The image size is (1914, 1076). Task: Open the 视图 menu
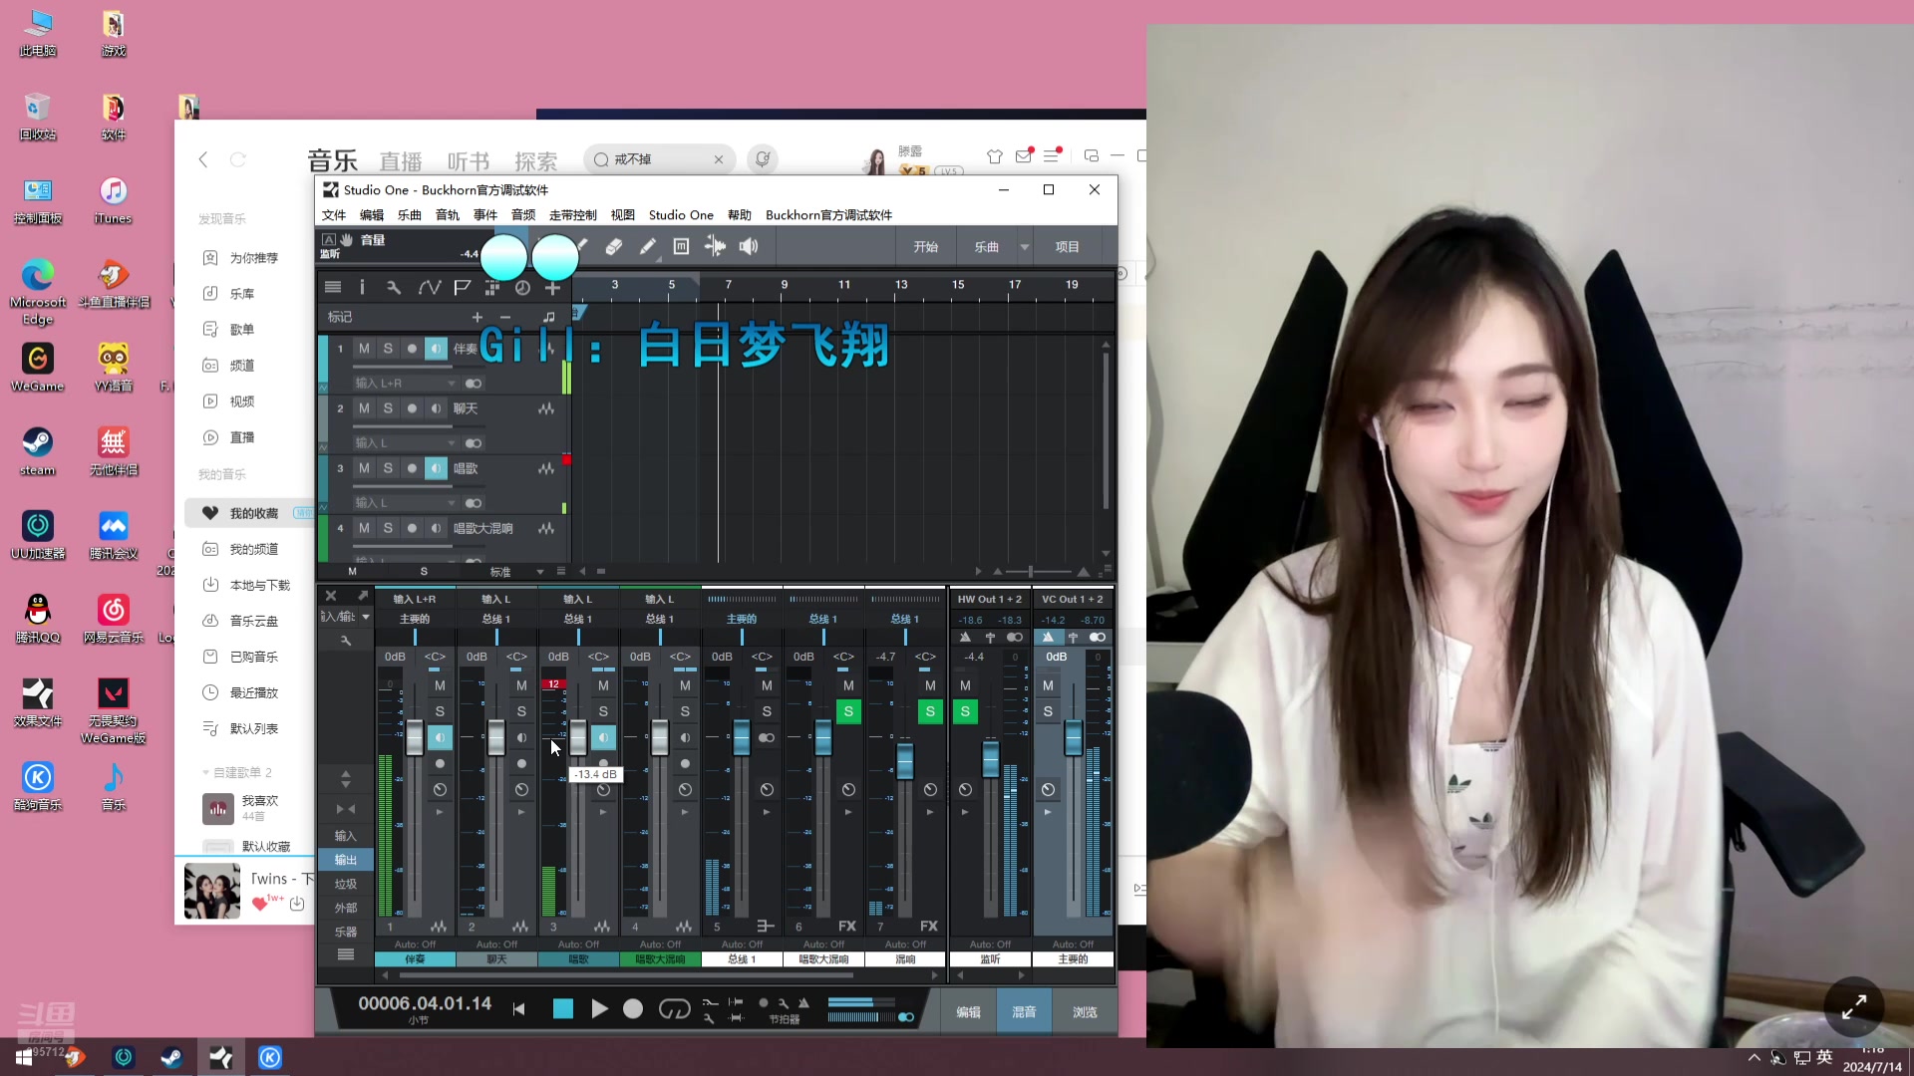pos(623,215)
